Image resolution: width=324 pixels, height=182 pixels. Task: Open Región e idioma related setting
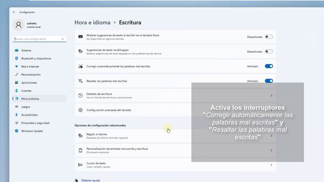176,136
